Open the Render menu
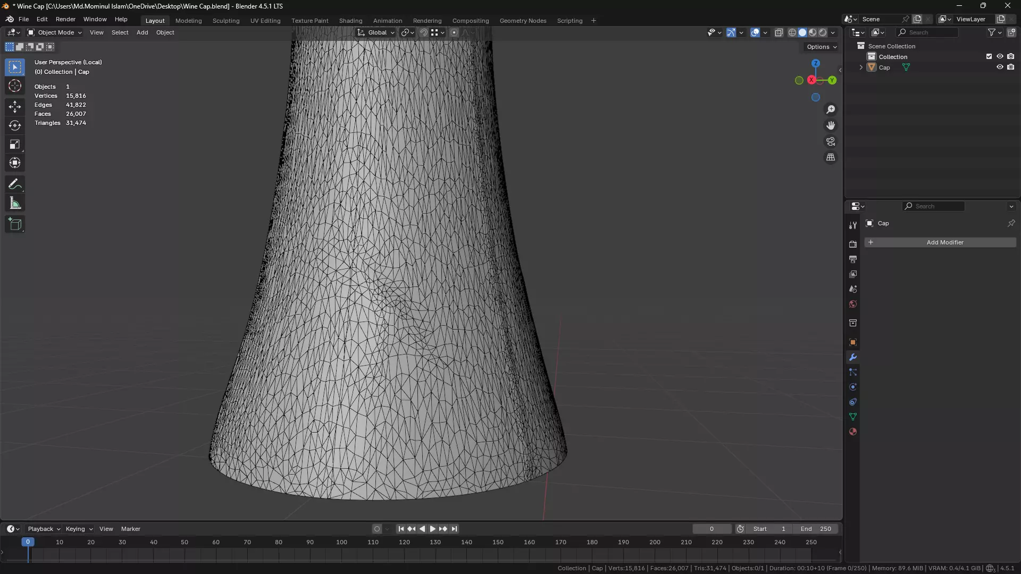The height and width of the screenshot is (574, 1021). point(65,19)
